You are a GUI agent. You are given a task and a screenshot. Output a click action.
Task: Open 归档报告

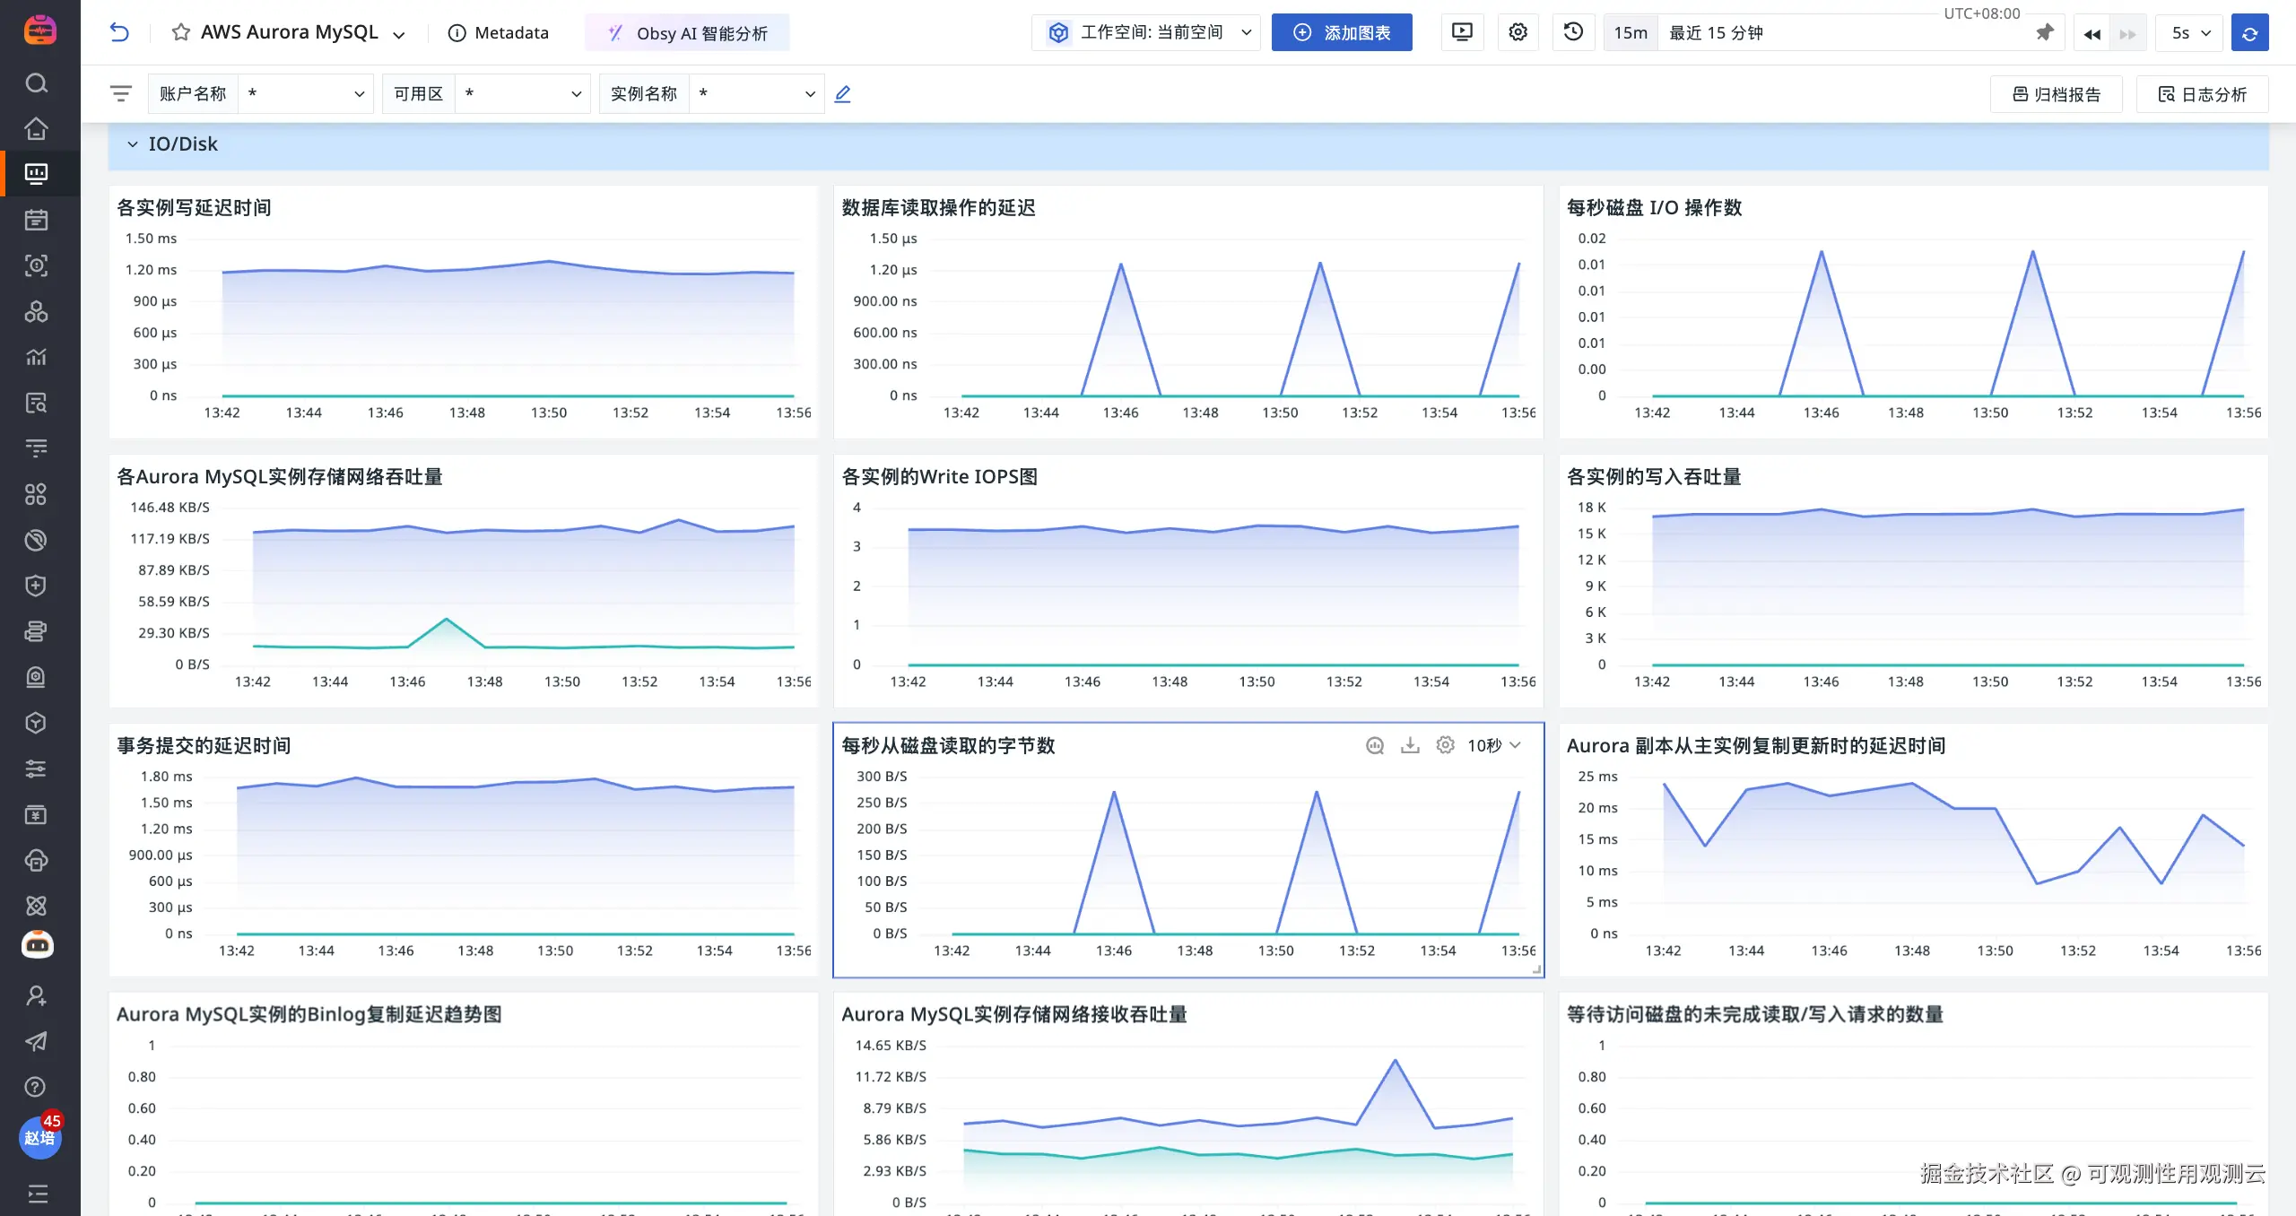(x=2057, y=94)
